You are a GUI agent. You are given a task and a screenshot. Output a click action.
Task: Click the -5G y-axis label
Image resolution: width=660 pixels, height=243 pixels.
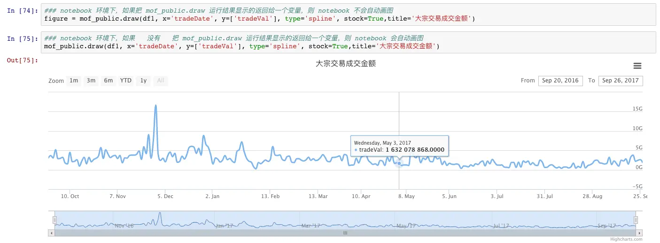[x=637, y=186]
